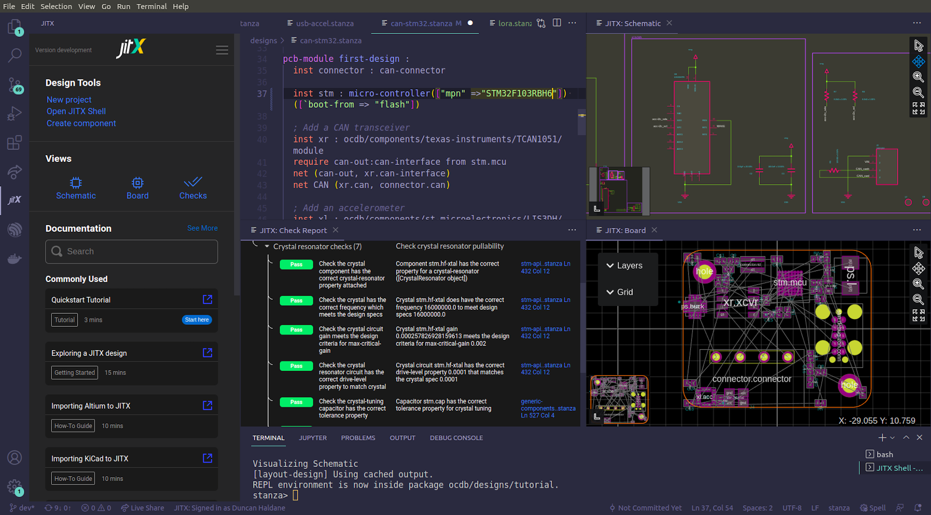Split the editor right
This screenshot has height=515, width=931.
pos(557,23)
